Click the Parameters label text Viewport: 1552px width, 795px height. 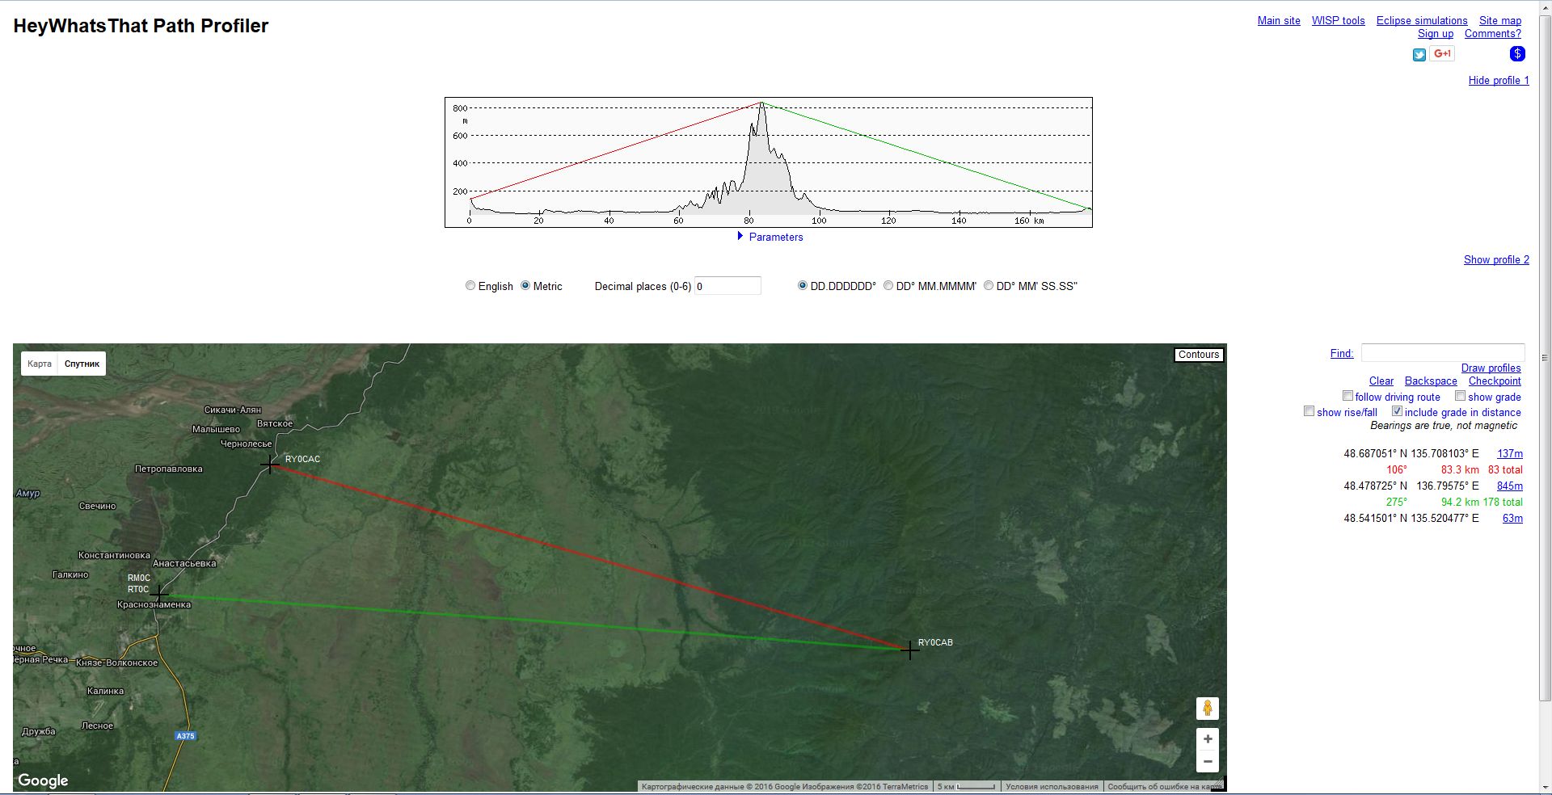pos(776,238)
